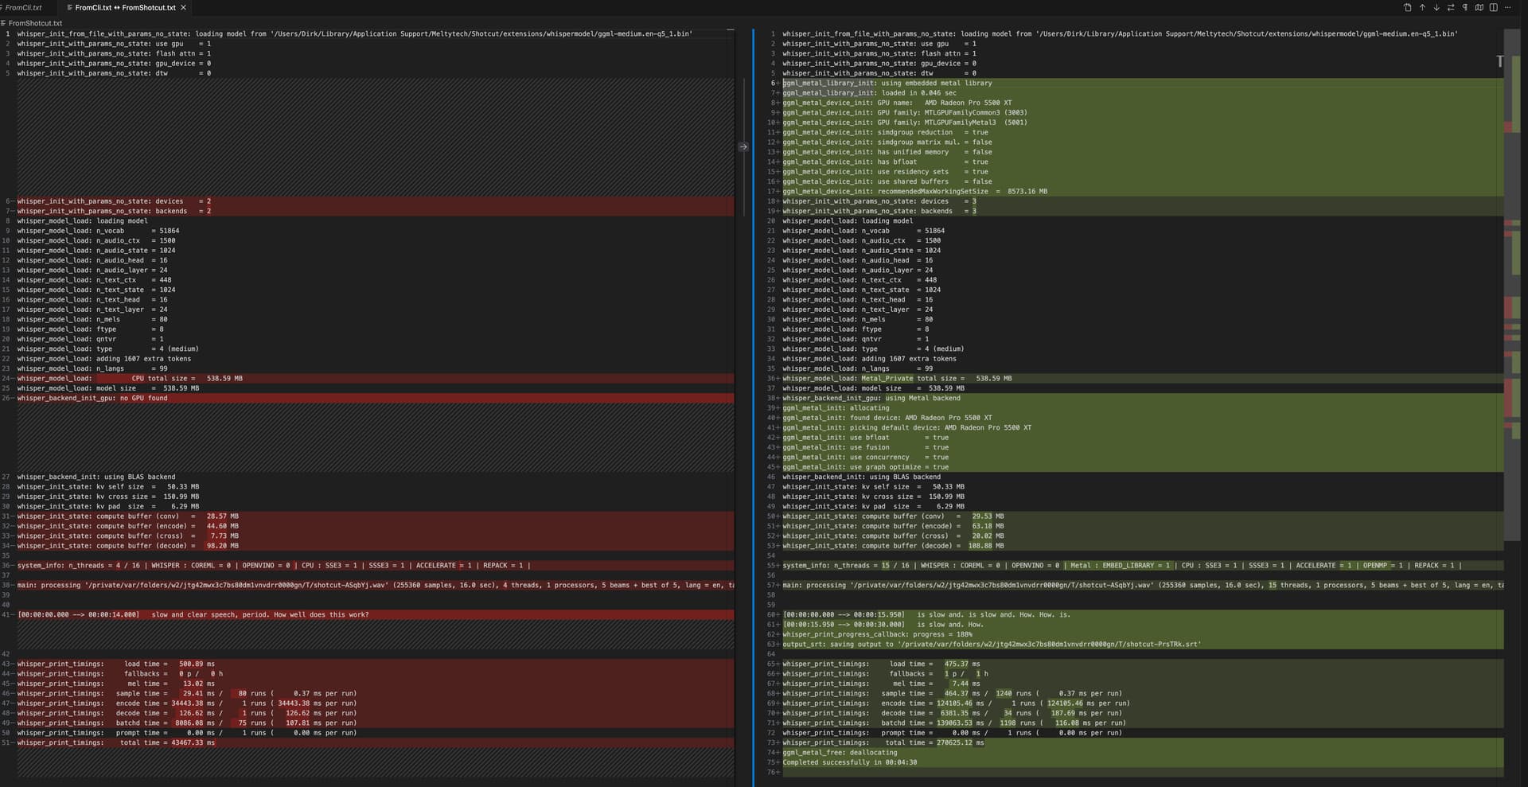Click line number 6 in the right pane gutter

(x=772, y=83)
